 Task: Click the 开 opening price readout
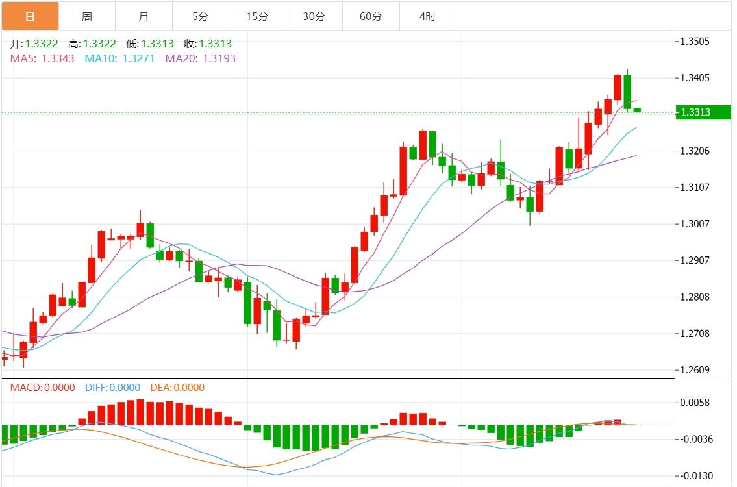click(34, 44)
